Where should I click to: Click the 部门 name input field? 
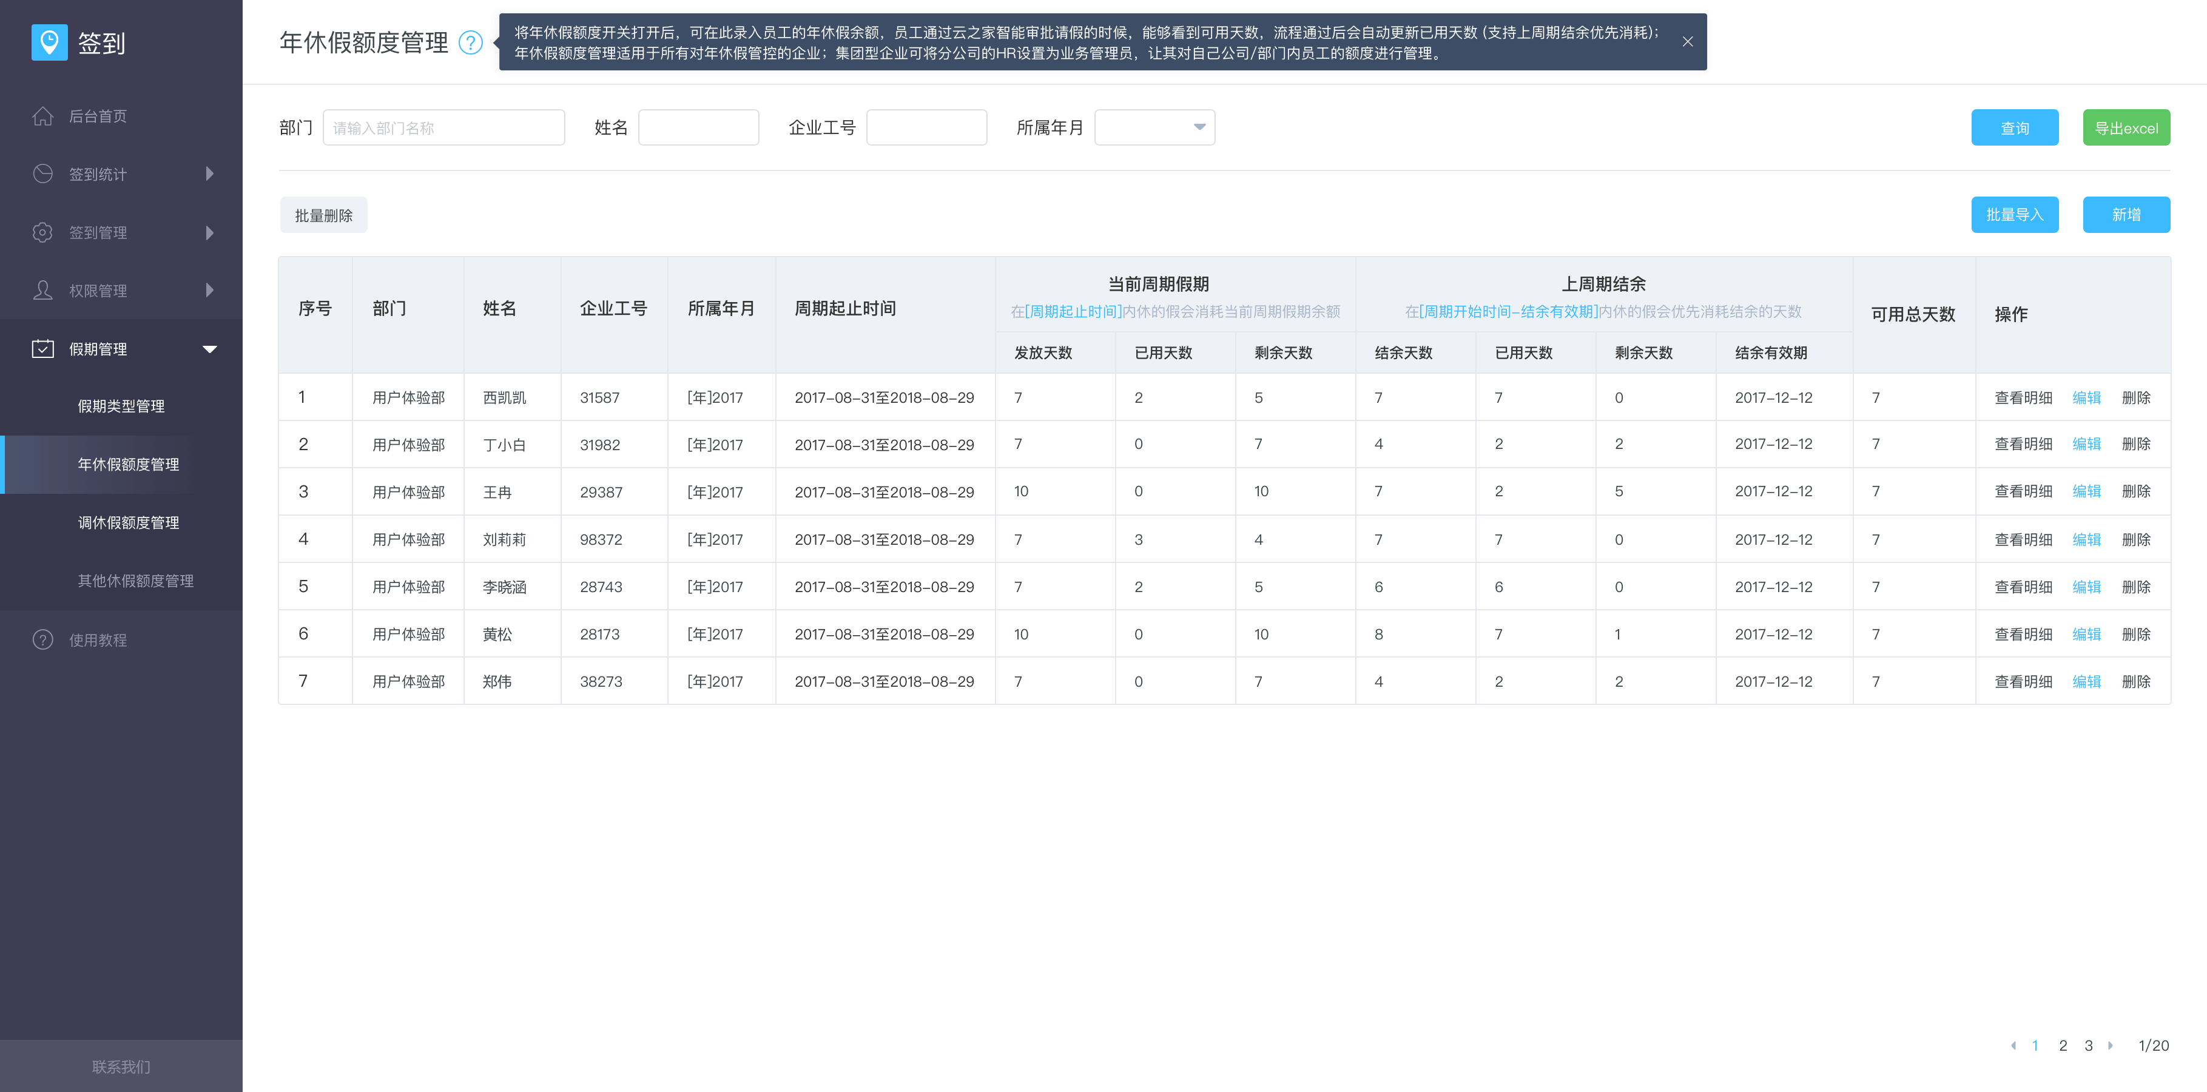coord(443,127)
